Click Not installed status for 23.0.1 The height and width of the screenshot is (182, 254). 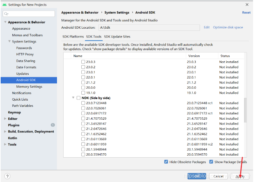pos(229,72)
